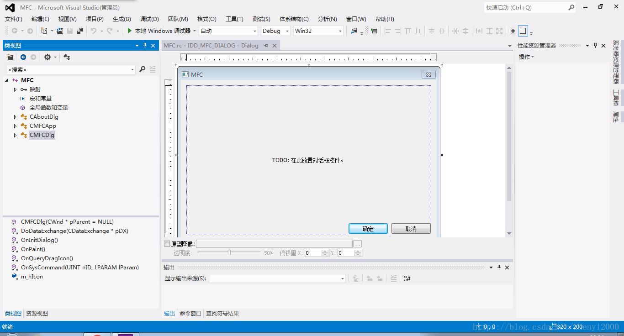This screenshot has width=624, height=336.
Task: Collapse the MFC root tree node
Action: [x=7, y=80]
